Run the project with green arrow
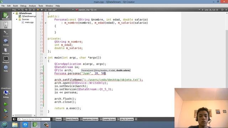 (x=6, y=104)
